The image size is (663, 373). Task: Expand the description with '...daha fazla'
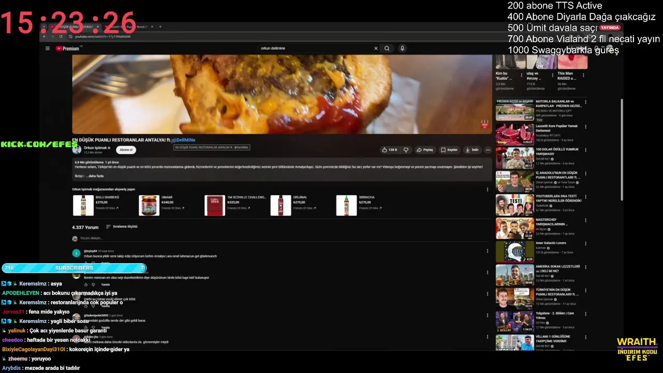[94, 176]
